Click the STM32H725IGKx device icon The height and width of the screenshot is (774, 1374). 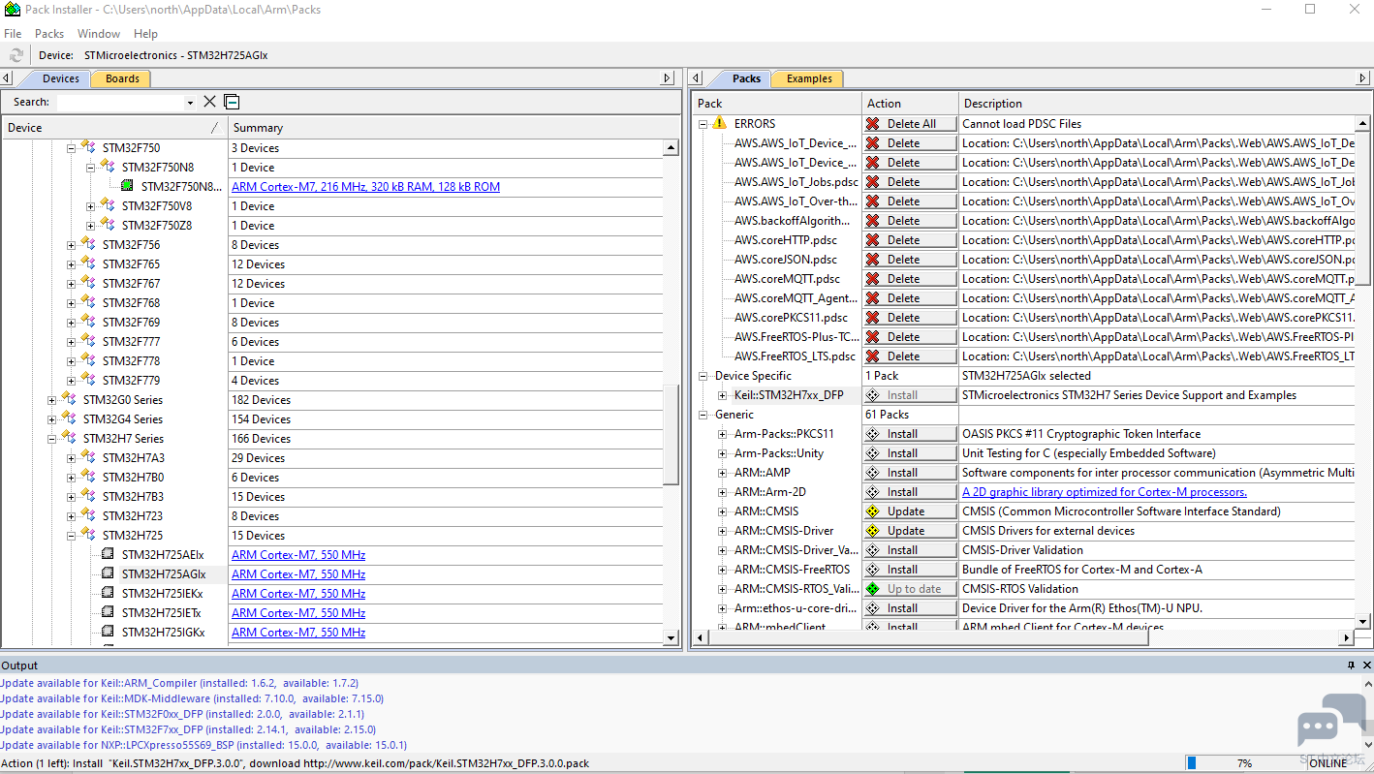[x=109, y=632]
